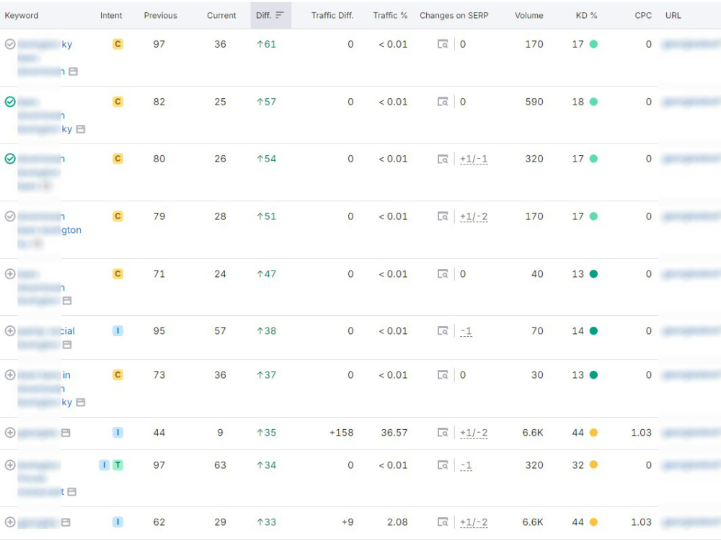Add keyword in row with Previous 62
The height and width of the screenshot is (541, 721).
10,522
